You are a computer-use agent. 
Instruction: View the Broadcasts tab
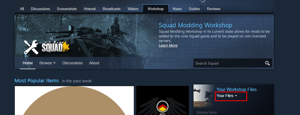tap(112, 9)
